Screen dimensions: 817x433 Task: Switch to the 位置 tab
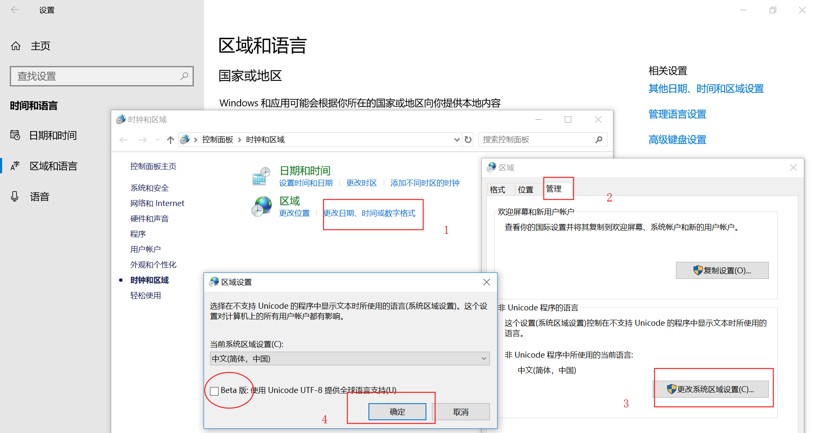(526, 189)
